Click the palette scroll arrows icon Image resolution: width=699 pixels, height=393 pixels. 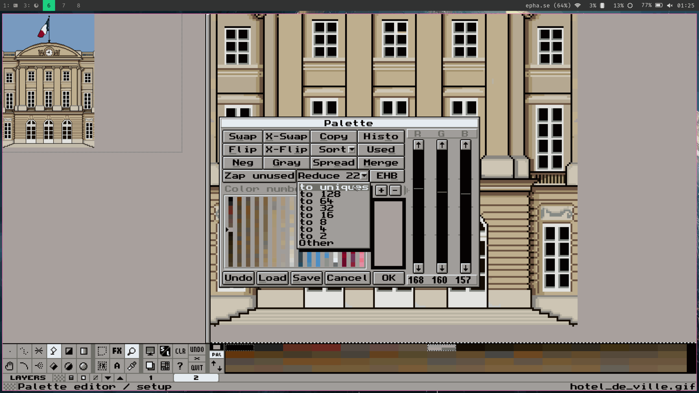pos(217,366)
